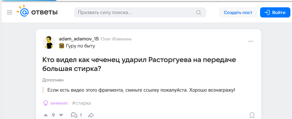Focus the Призвать силу поиска search field
This screenshot has height=119, width=292.
140,12
